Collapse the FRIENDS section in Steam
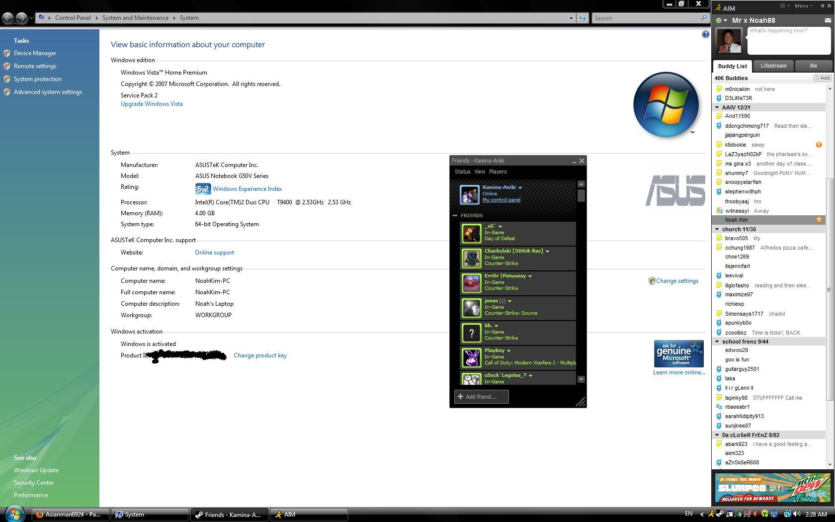This screenshot has height=522, width=835. tap(455, 216)
